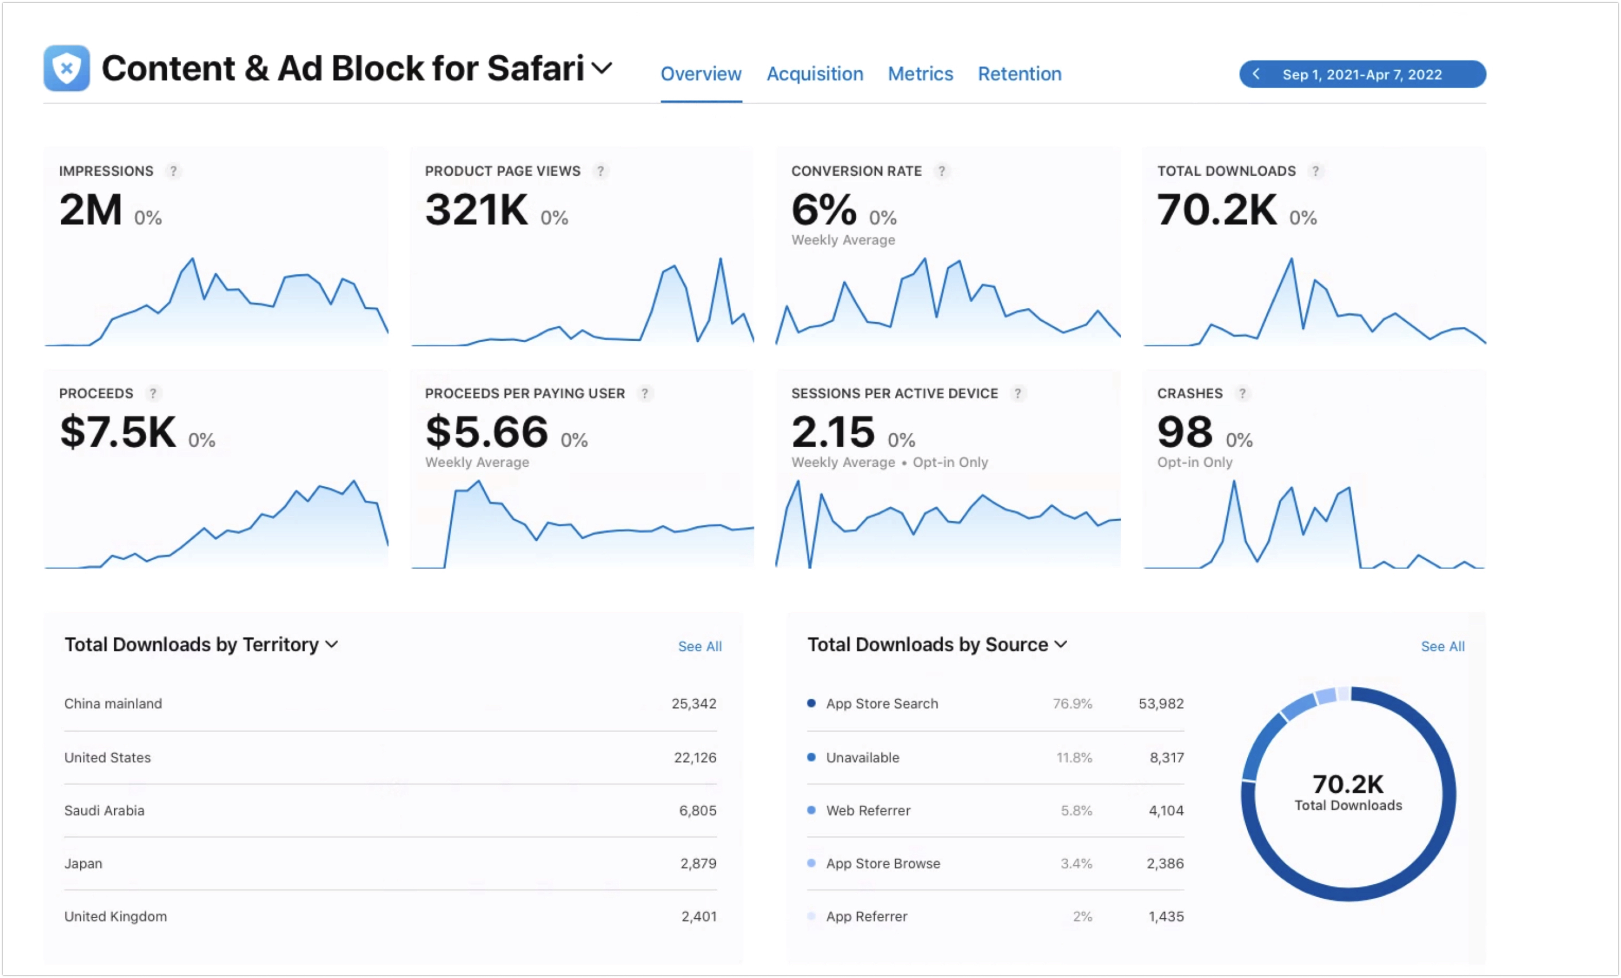Image resolution: width=1621 pixels, height=978 pixels.
Task: Click the help icon next to Proceeds
Action: pos(153,393)
